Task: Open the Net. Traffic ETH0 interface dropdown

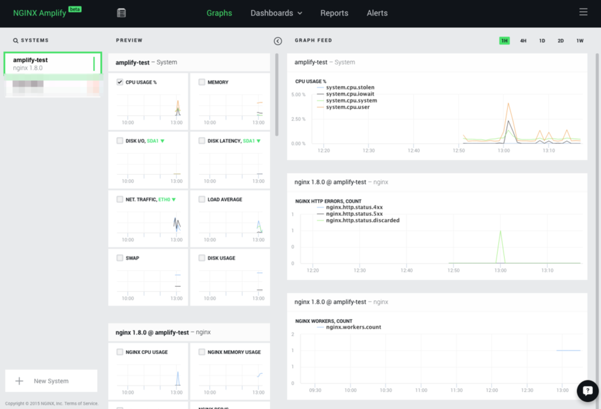Action: coord(167,199)
